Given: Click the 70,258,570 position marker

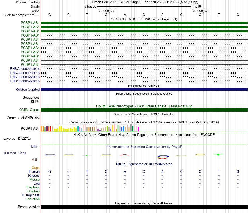Looking at the screenshot, I should click(x=201, y=11).
